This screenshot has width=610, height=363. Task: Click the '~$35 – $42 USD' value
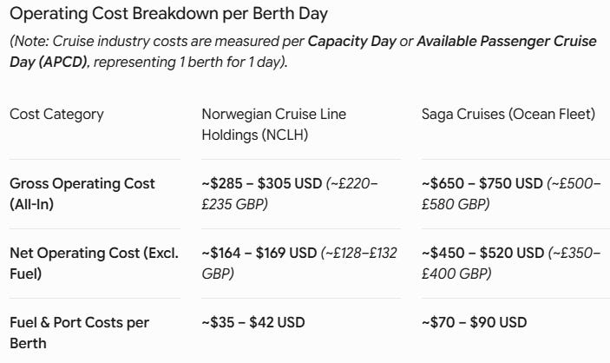tap(253, 322)
